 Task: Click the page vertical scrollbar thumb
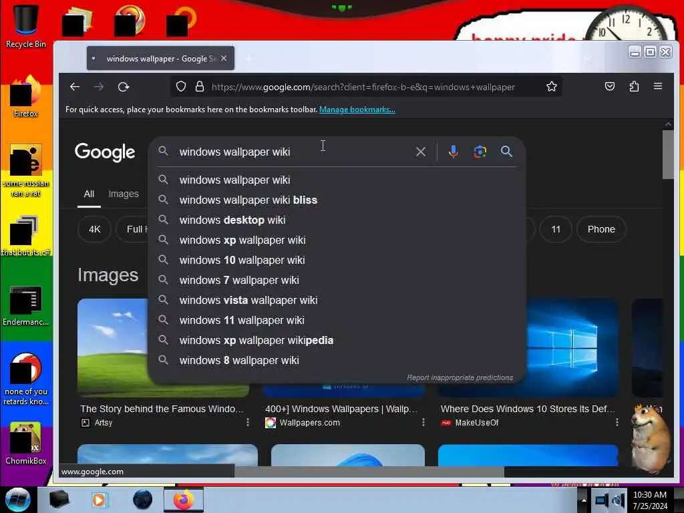(x=668, y=154)
